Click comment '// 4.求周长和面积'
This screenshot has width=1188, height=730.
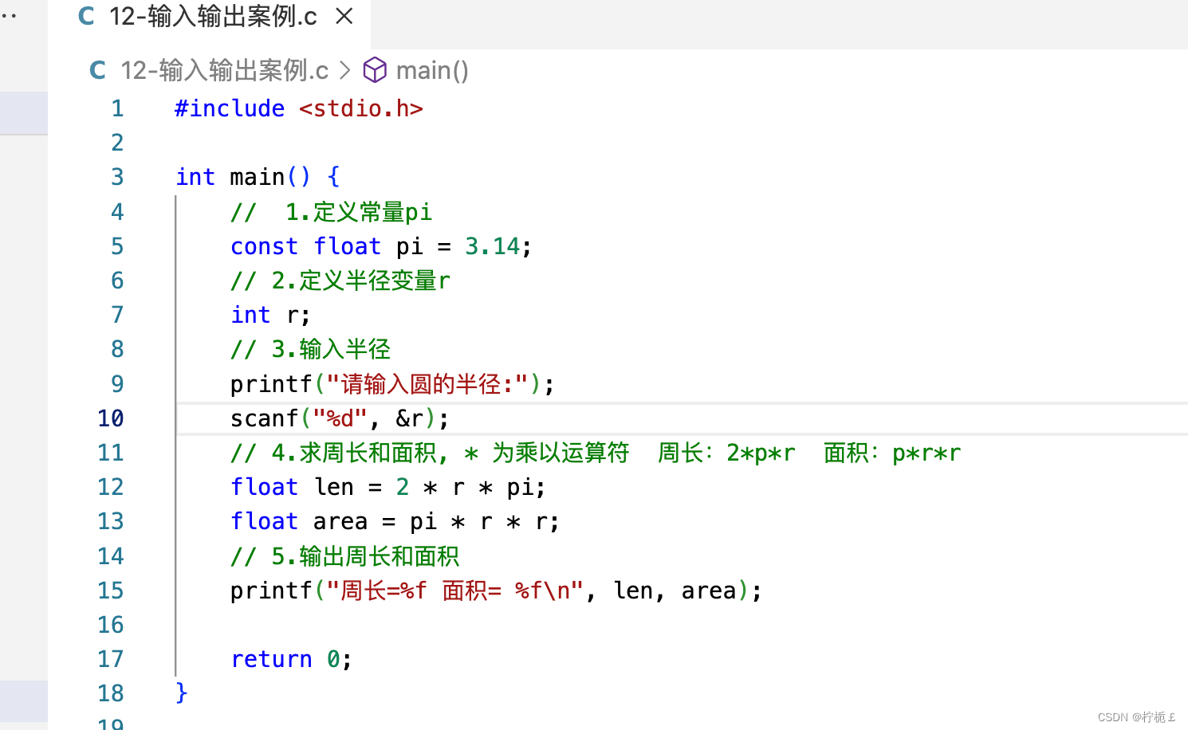339,453
